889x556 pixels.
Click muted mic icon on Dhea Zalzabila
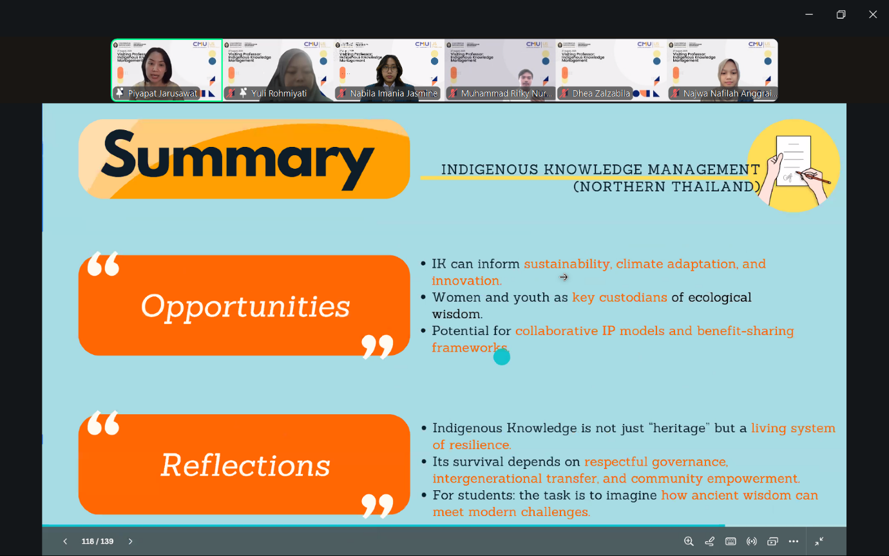564,93
